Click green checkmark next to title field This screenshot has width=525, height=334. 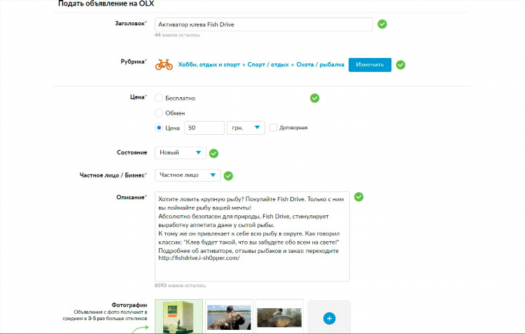(382, 24)
